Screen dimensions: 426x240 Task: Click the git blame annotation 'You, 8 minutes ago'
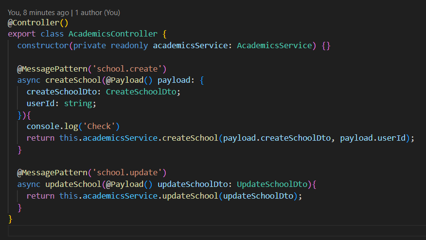[38, 13]
